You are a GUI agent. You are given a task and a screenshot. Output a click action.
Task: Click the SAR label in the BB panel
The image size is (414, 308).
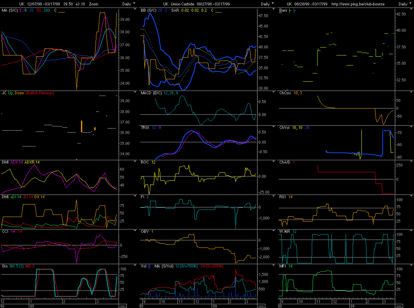pyautogui.click(x=175, y=10)
